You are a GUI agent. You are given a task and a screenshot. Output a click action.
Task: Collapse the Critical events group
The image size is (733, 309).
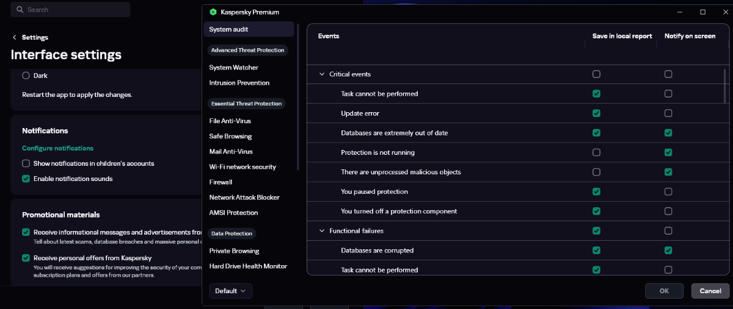tap(322, 74)
